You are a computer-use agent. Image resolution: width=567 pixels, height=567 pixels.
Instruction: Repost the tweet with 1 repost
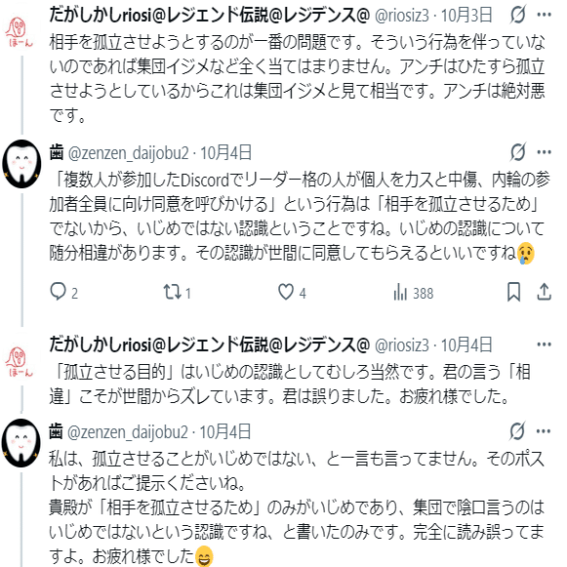point(172,292)
